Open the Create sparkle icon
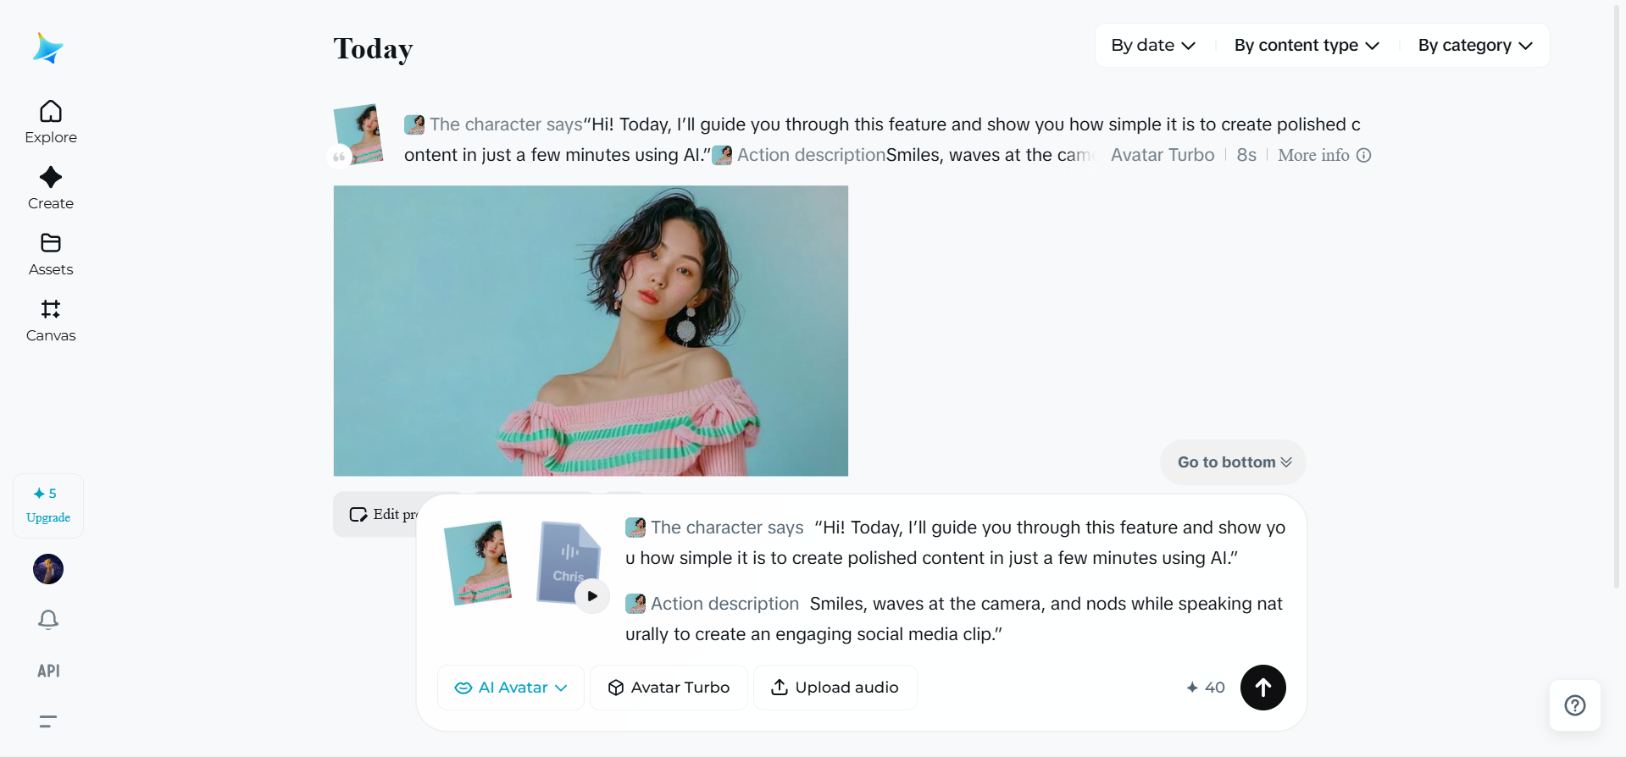The width and height of the screenshot is (1626, 757). pyautogui.click(x=51, y=177)
